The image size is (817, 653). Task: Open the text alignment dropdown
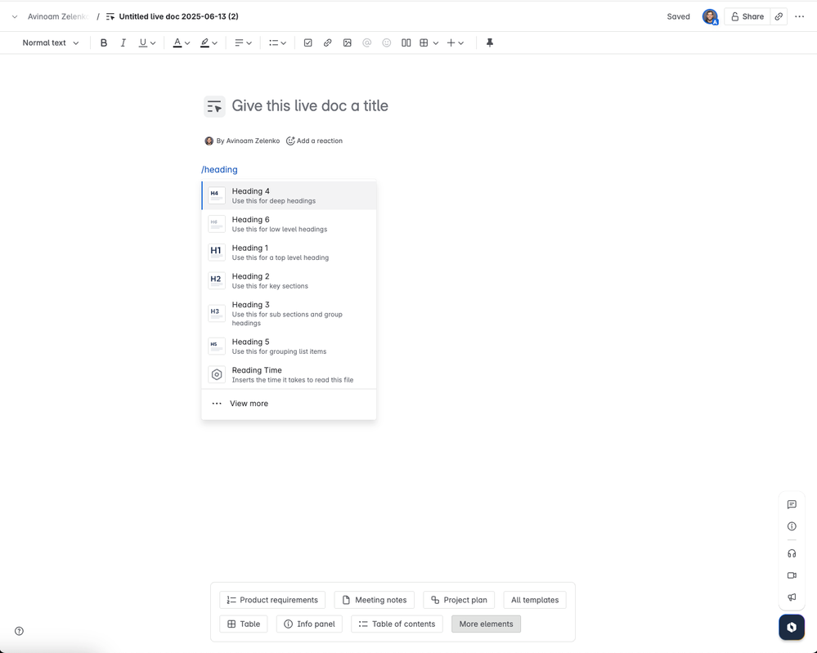tap(243, 42)
